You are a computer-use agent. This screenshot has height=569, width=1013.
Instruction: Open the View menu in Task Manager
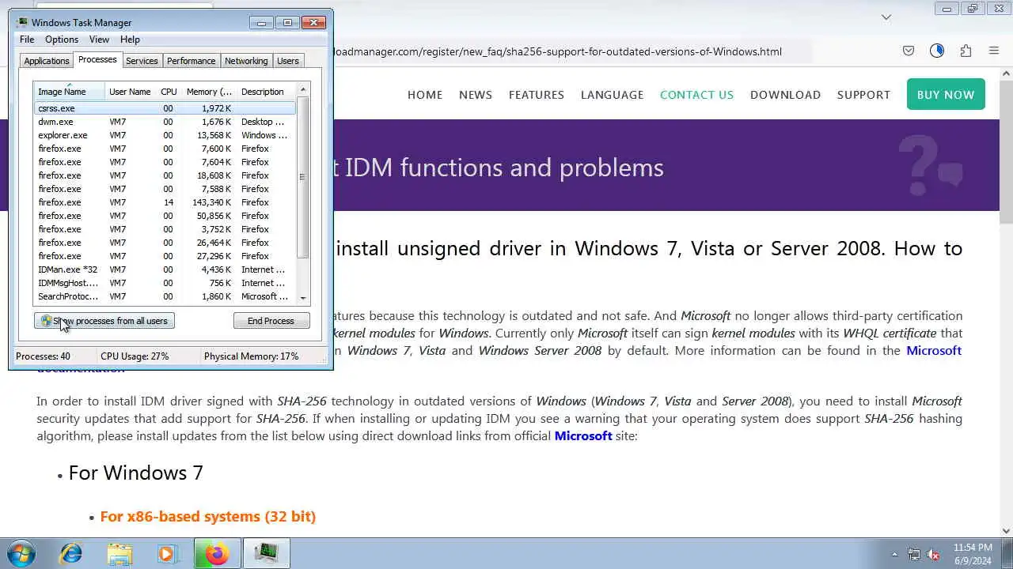[99, 40]
